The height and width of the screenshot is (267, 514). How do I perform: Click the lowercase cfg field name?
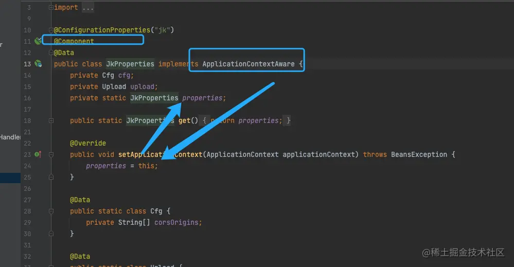pyautogui.click(x=124, y=75)
